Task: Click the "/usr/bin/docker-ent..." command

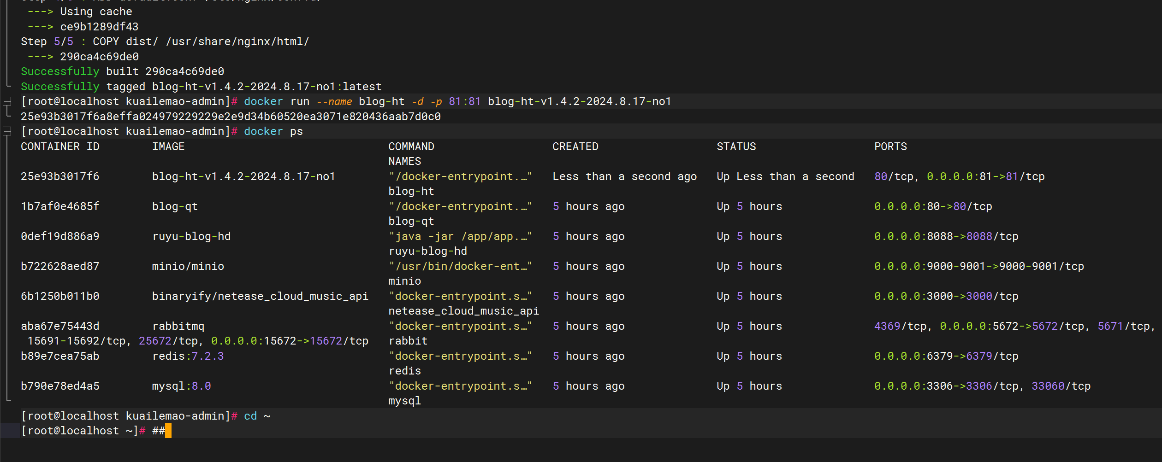Action: [x=460, y=266]
